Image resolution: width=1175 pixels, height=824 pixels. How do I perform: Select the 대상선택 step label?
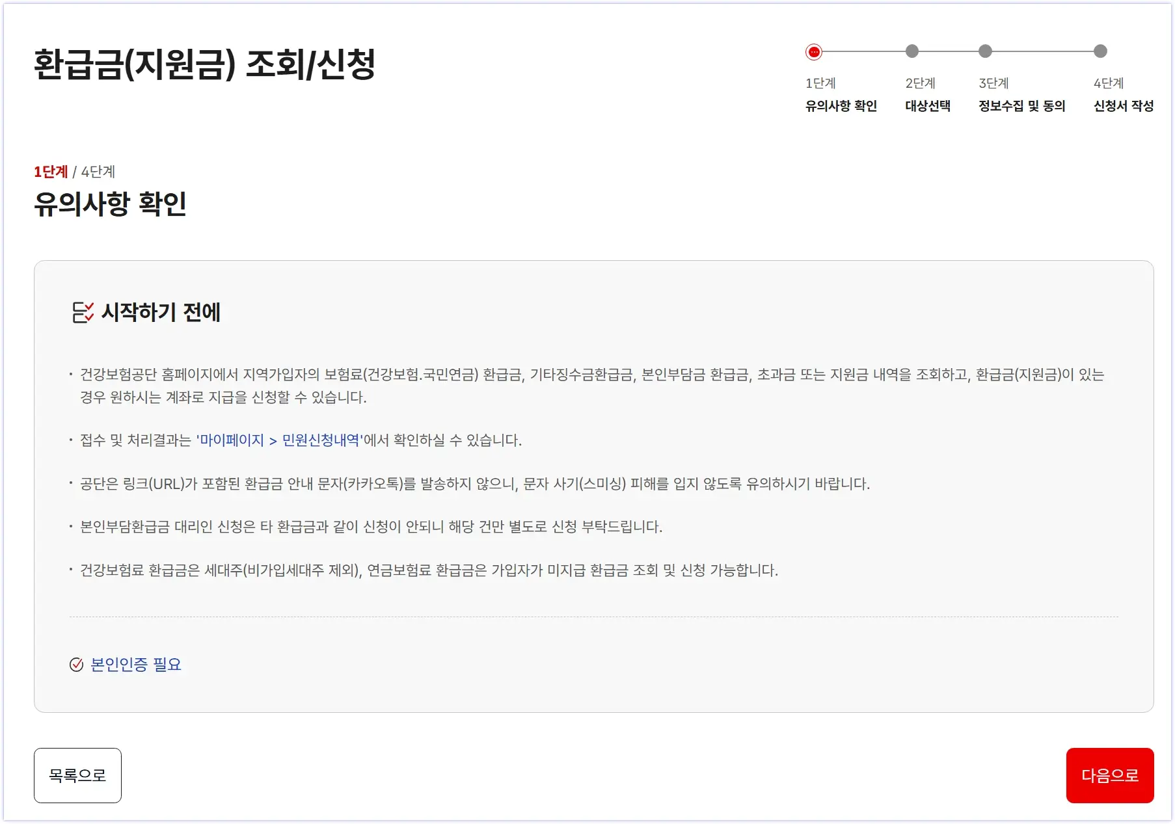(929, 106)
